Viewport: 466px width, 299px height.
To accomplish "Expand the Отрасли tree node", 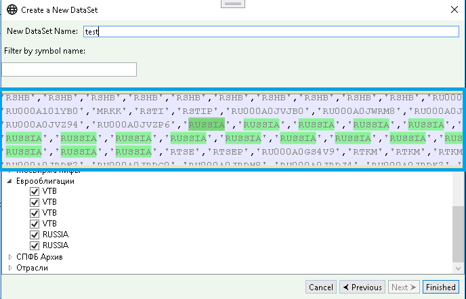I will click(x=9, y=268).
